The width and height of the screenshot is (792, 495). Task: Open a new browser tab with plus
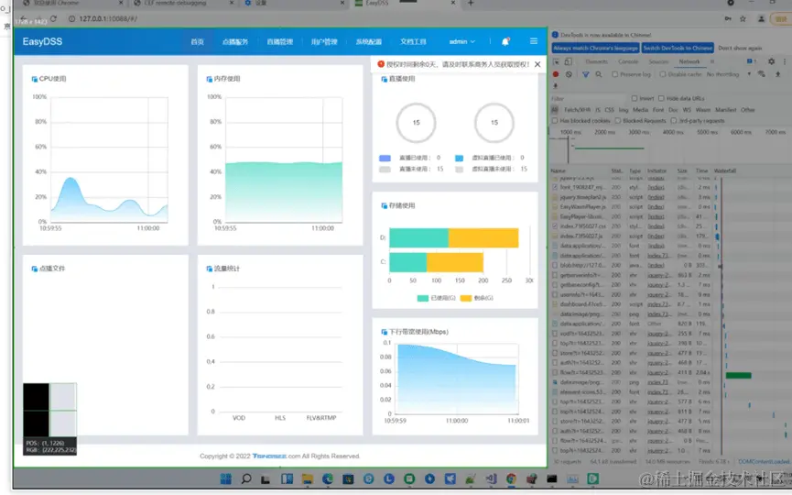471,3
